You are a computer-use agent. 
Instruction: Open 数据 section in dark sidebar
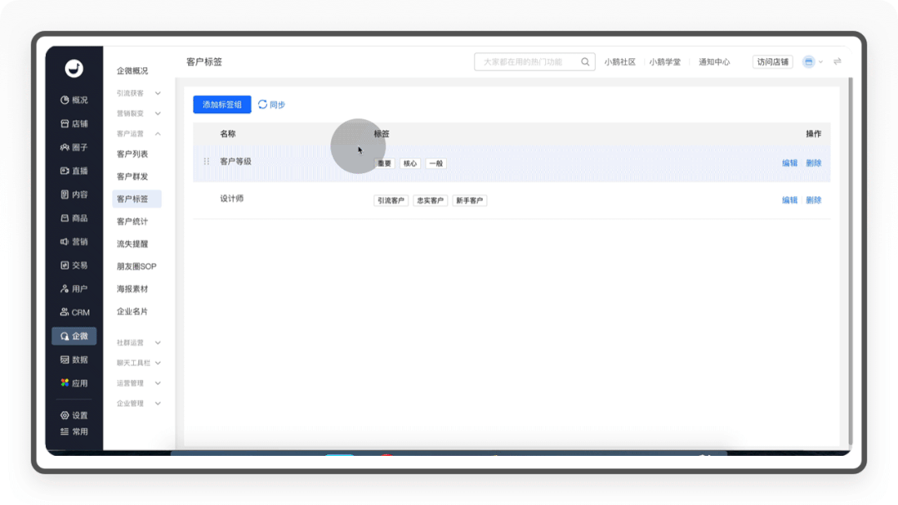[x=74, y=359]
